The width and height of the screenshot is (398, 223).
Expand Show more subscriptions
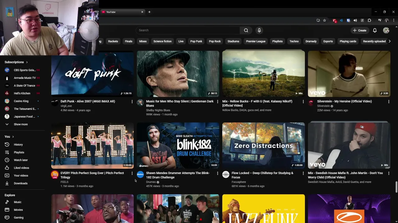click(x=21, y=124)
